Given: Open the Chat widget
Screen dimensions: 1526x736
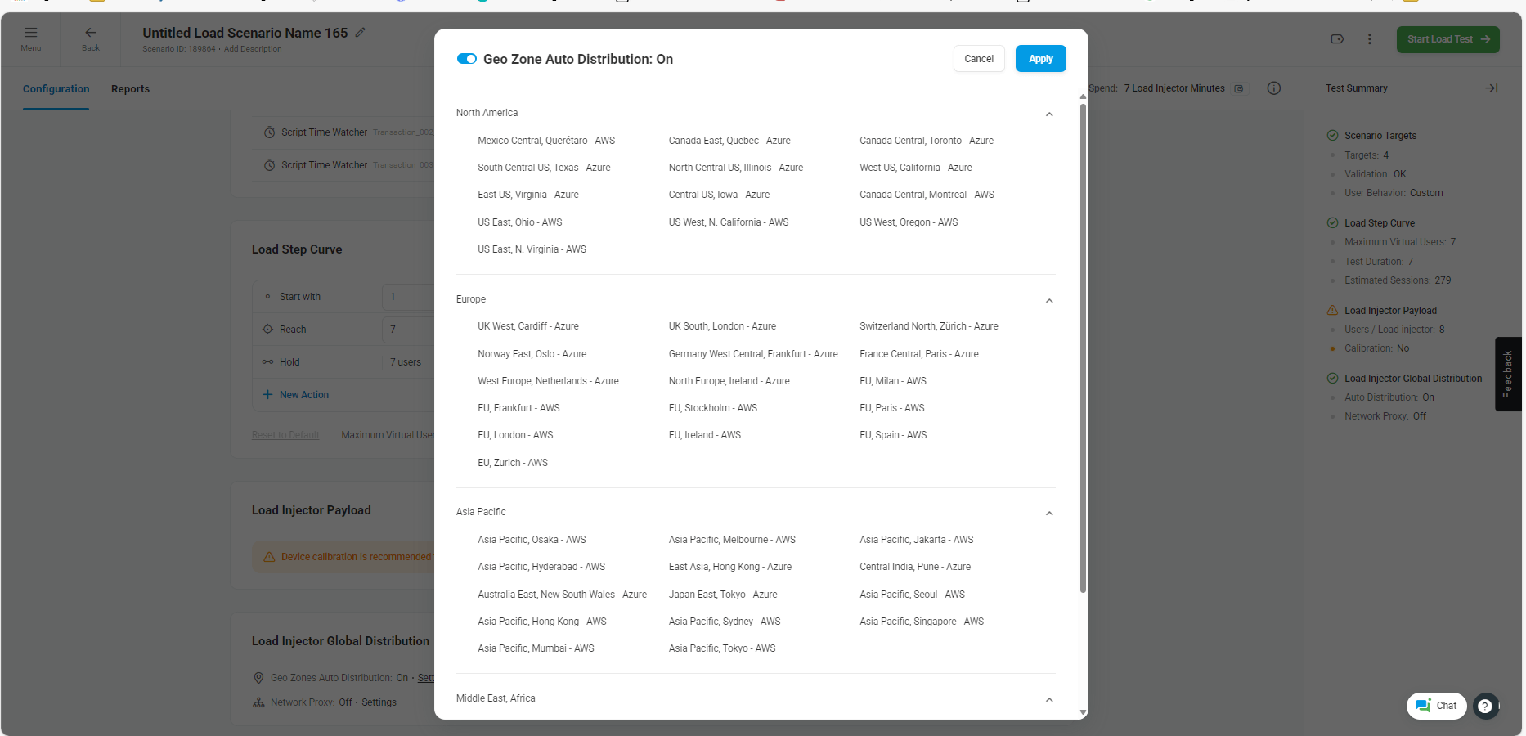Looking at the screenshot, I should click(x=1436, y=706).
